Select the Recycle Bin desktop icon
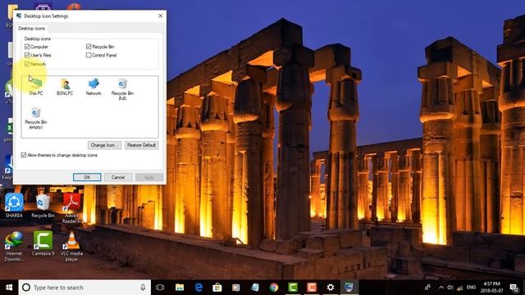525x295 pixels. (x=43, y=206)
